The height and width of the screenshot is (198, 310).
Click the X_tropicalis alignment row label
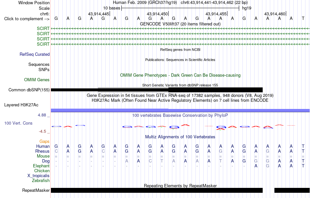[x=39, y=176]
